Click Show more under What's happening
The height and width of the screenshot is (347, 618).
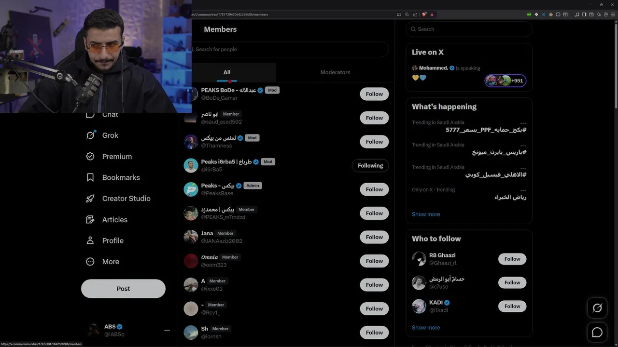[x=426, y=214]
